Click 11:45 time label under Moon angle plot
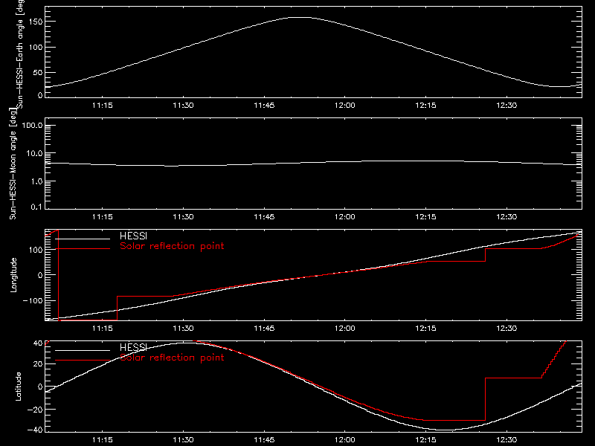 coord(264,217)
